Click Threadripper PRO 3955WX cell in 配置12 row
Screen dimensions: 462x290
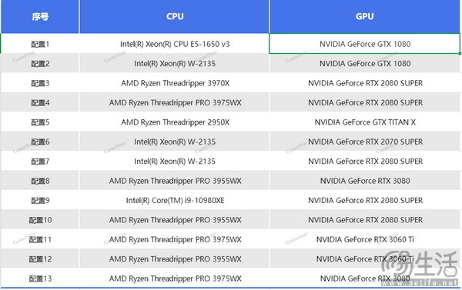(x=175, y=258)
